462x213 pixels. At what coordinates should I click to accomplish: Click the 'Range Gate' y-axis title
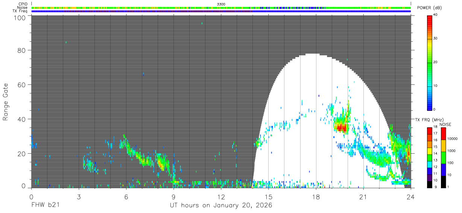point(6,101)
